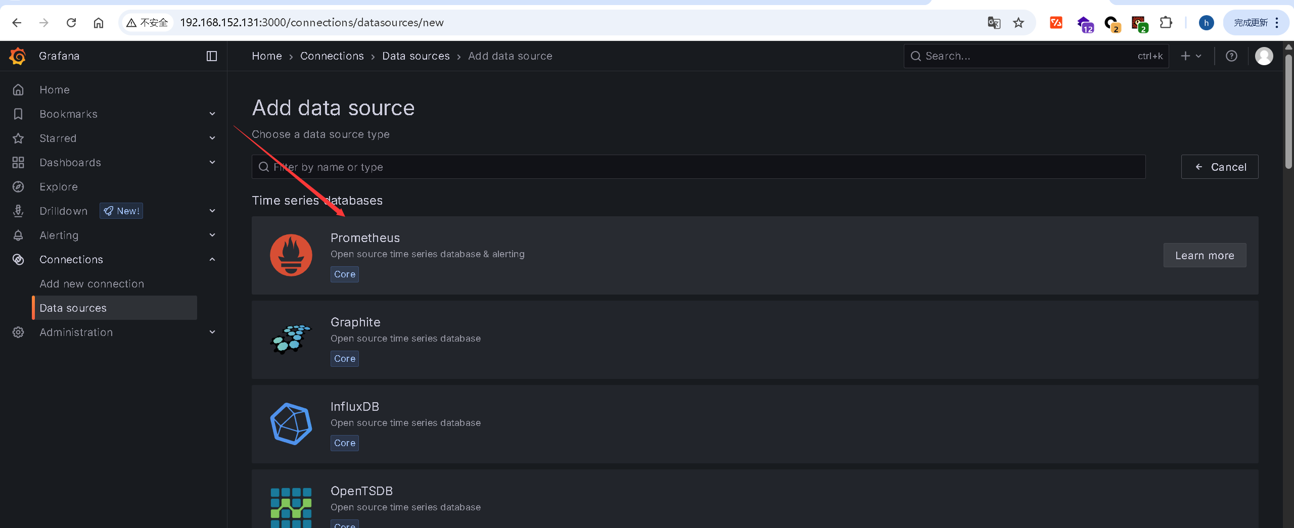Expand the Administration section chevron
This screenshot has width=1294, height=528.
(x=212, y=332)
